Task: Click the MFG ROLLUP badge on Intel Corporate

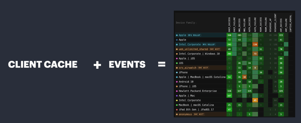Action: pyautogui.click(x=209, y=45)
